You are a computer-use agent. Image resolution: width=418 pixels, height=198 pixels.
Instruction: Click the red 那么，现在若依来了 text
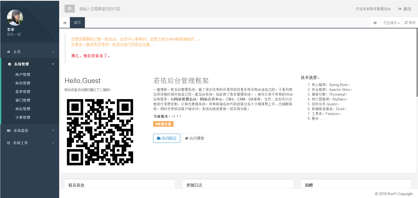click(91, 56)
